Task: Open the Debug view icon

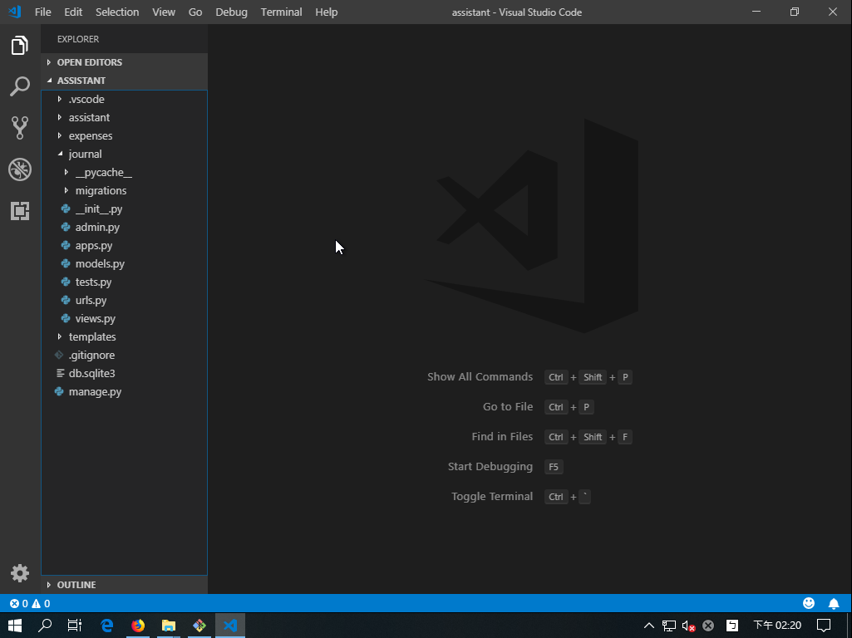Action: coord(20,169)
